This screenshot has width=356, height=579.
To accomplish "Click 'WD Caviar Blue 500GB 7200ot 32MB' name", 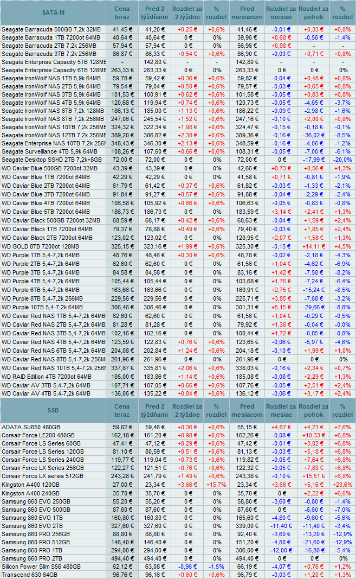I will [49, 168].
